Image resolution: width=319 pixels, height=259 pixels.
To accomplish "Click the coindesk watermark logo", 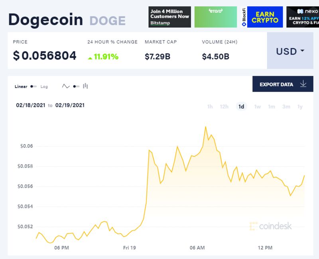I will click(271, 226).
